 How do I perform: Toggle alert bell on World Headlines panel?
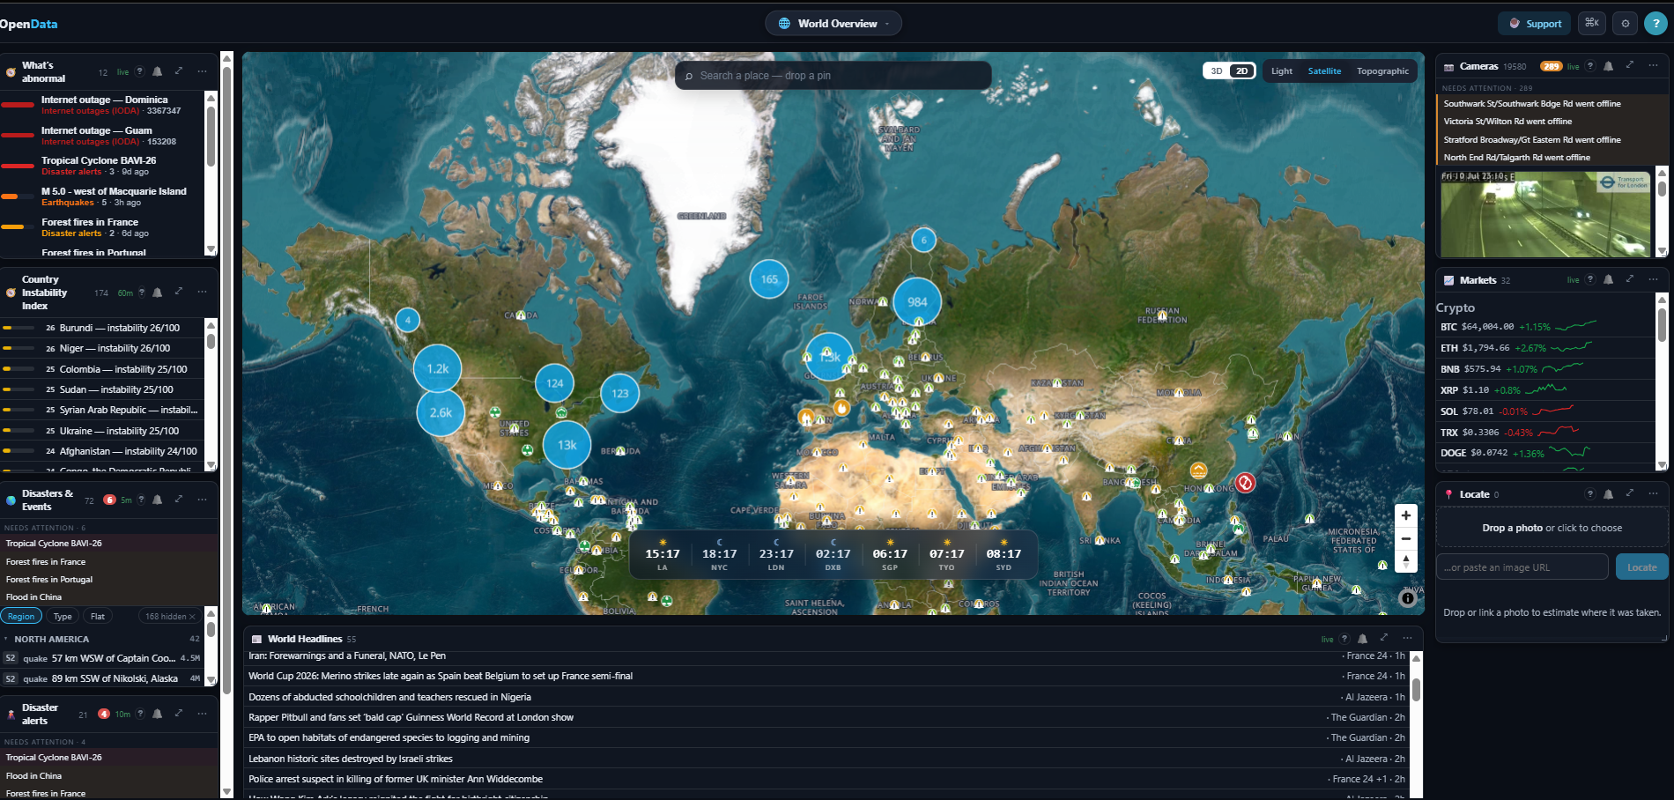pos(1363,639)
